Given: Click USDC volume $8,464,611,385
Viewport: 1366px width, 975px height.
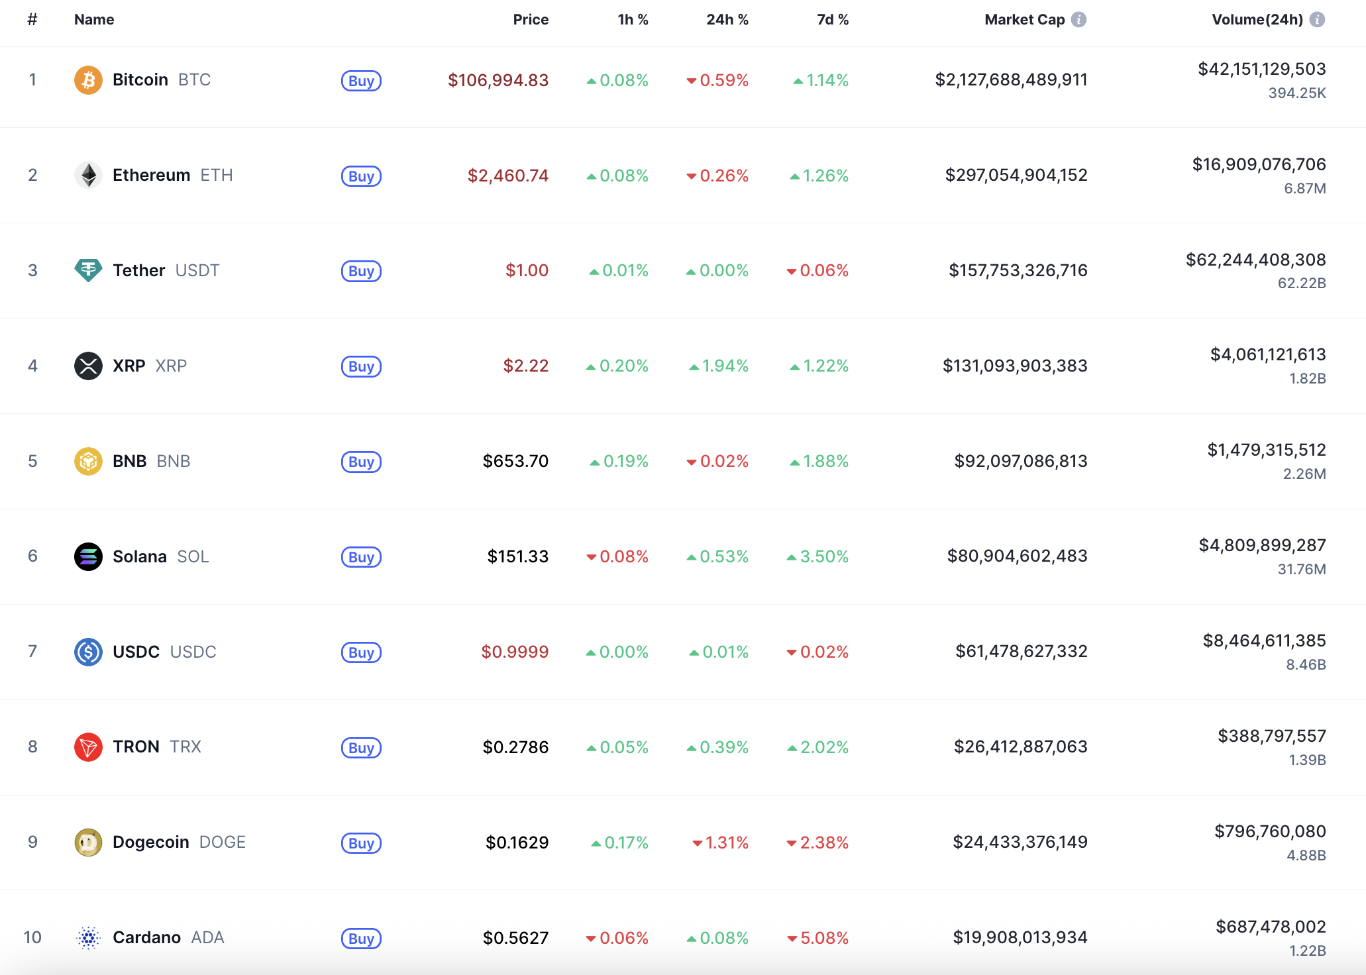Looking at the screenshot, I should pyautogui.click(x=1265, y=641).
